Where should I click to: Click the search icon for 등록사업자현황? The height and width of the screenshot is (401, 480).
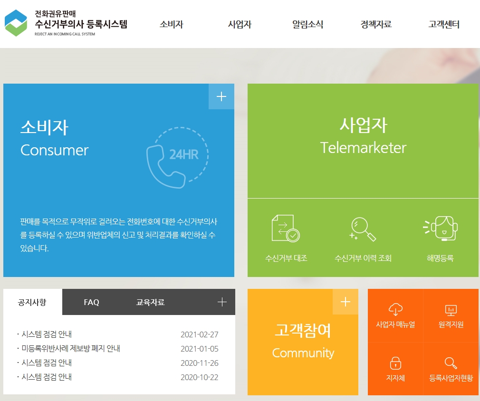(x=451, y=363)
